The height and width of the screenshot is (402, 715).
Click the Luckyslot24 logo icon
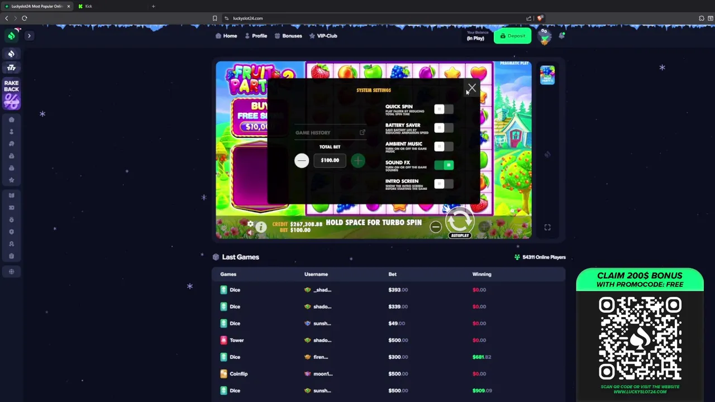tap(11, 36)
